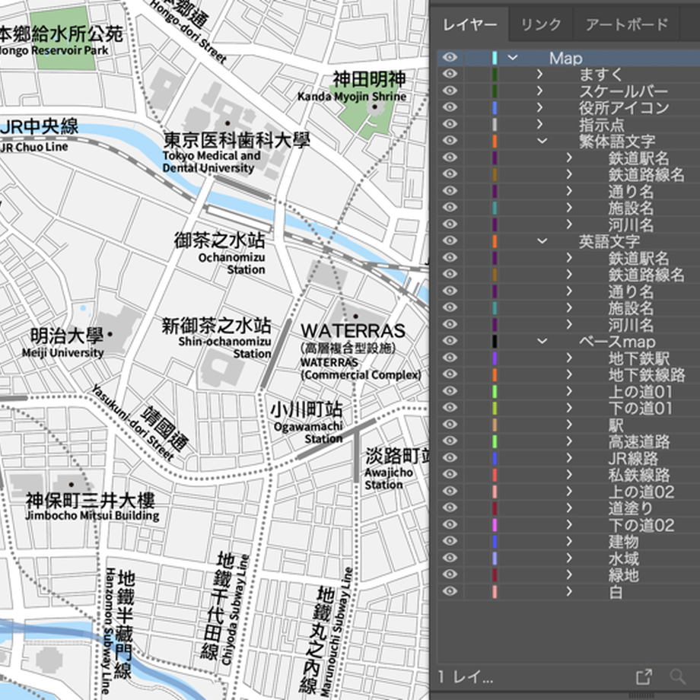
Task: Toggle the eye icon for 緑地
Action: pyautogui.click(x=450, y=574)
